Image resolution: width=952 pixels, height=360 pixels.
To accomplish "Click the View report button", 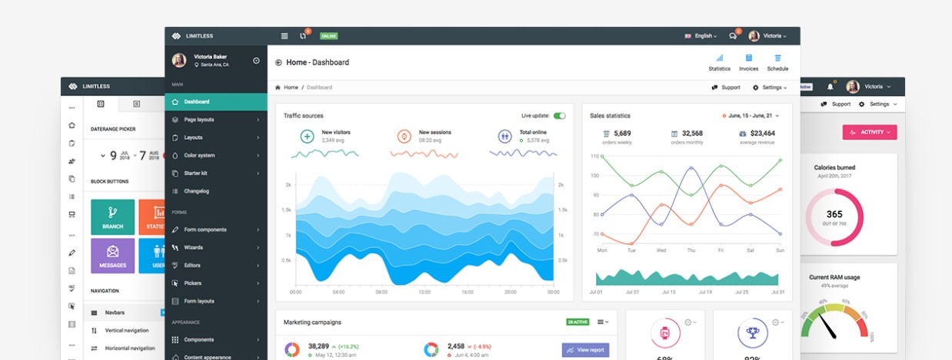I will (x=585, y=350).
